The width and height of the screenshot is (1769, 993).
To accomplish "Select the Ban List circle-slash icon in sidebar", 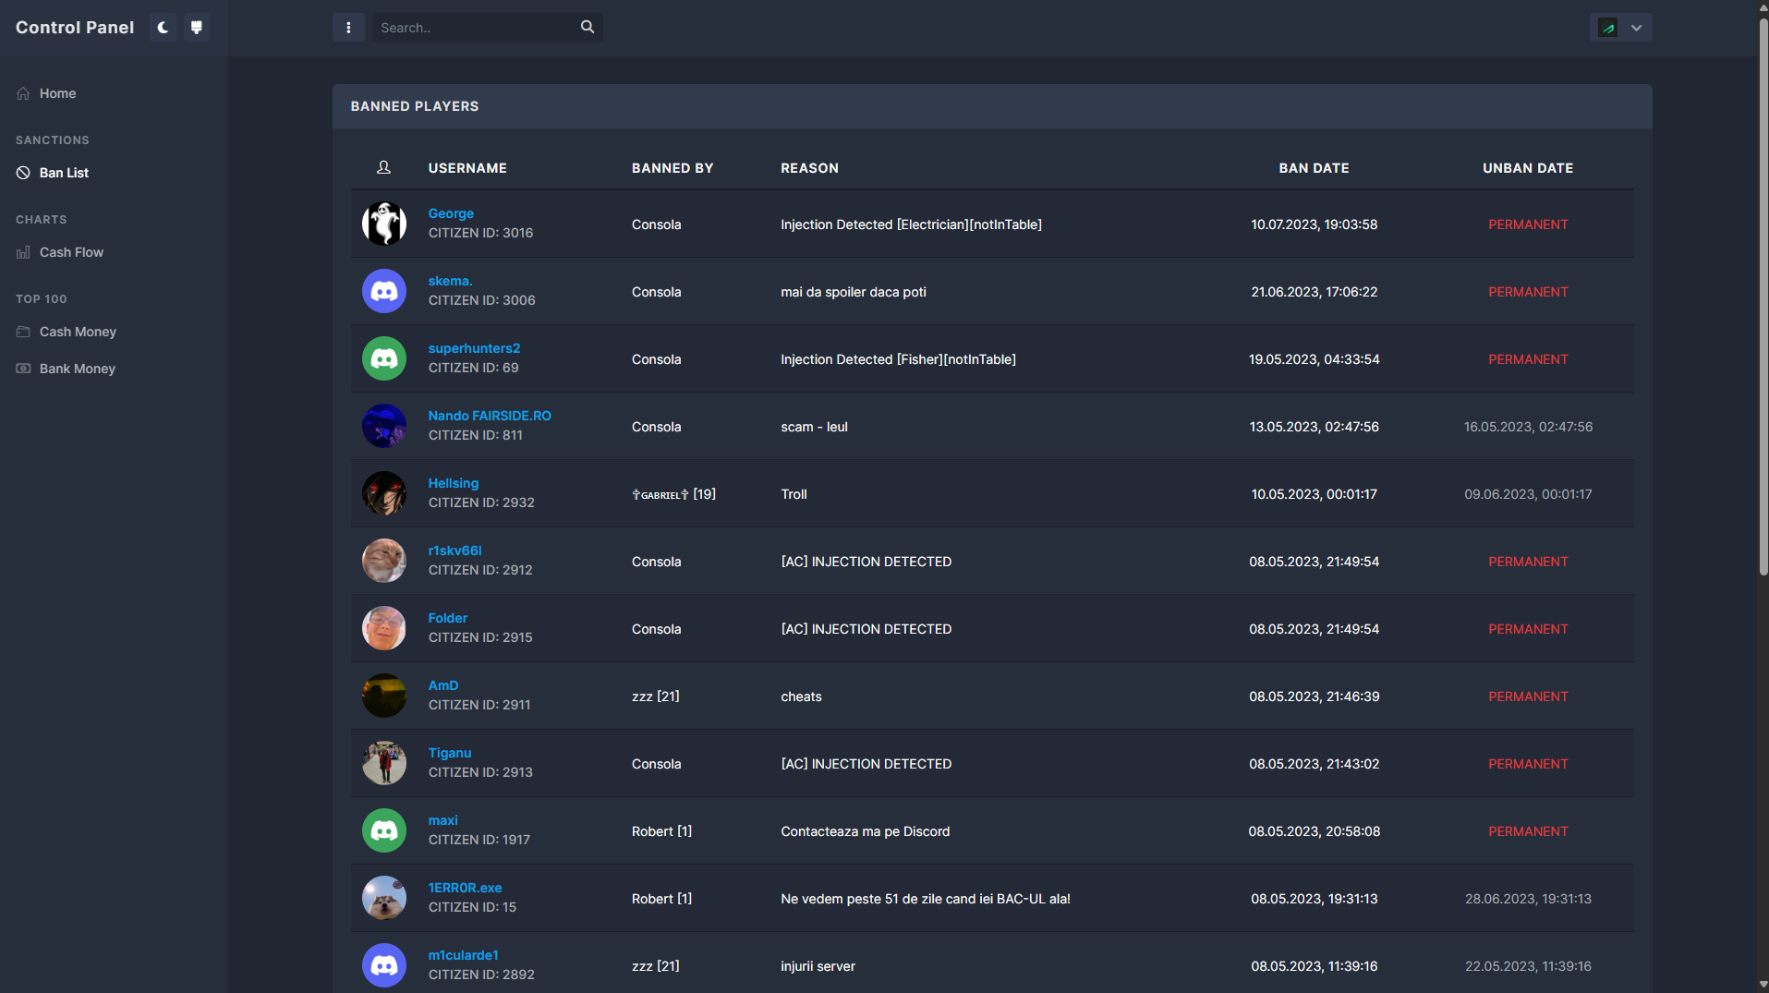I will [x=22, y=172].
